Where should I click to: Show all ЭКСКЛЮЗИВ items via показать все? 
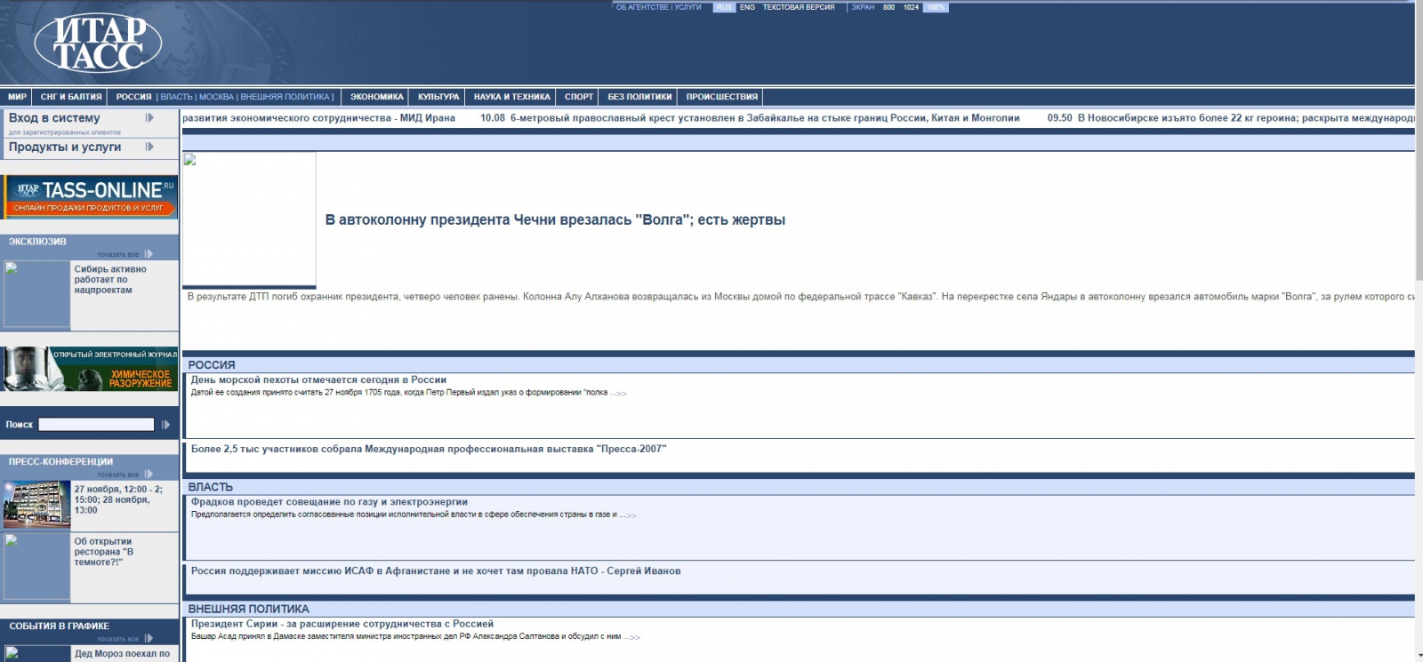(118, 254)
